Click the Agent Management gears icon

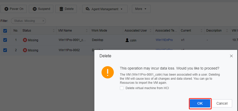click(87, 9)
